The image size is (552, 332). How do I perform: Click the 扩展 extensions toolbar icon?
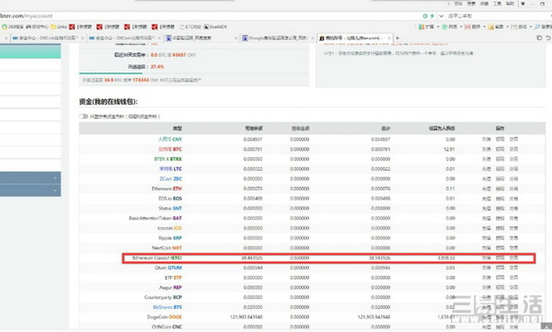pos(421,27)
